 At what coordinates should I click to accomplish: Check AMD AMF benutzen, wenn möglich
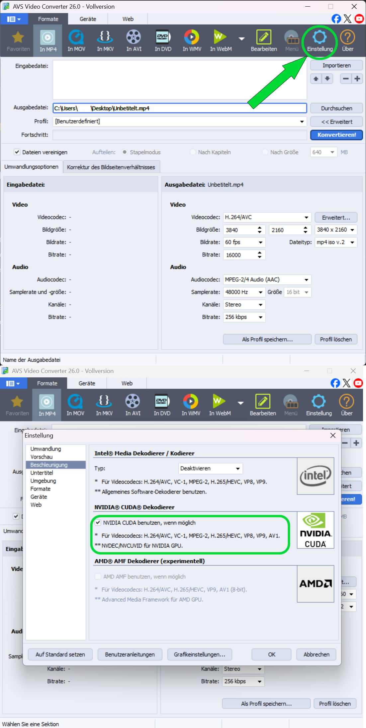pos(98,576)
